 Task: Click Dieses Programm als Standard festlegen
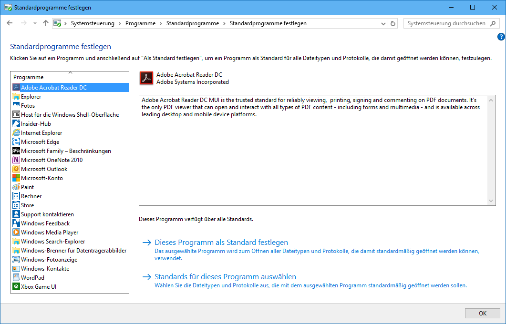tap(221, 243)
